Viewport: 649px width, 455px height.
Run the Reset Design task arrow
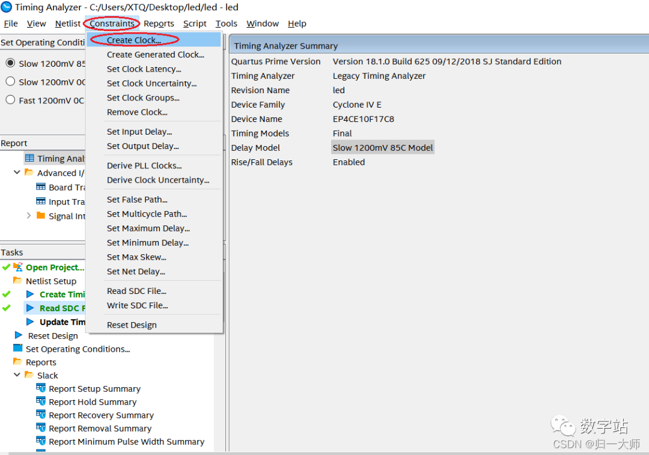coord(19,335)
